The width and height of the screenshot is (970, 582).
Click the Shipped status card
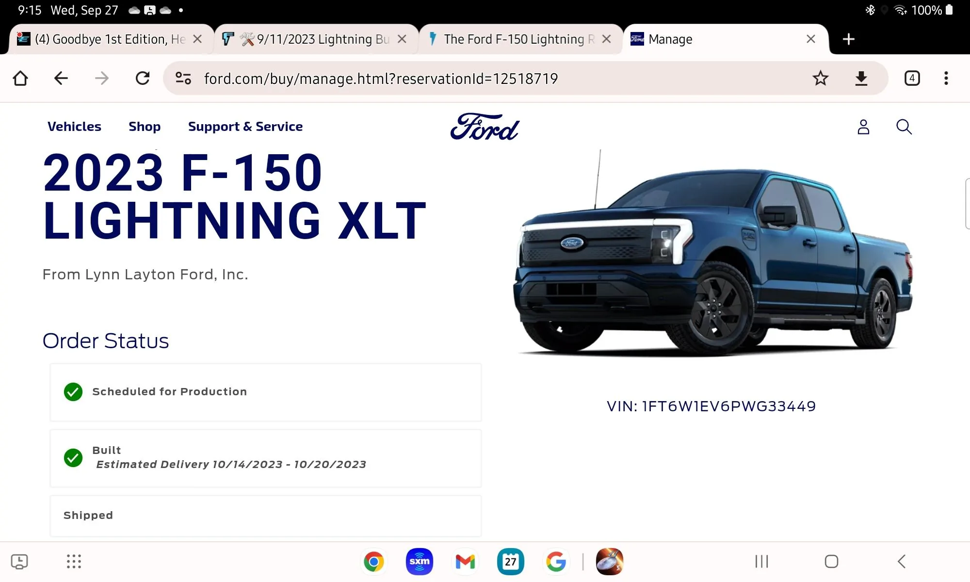tap(266, 516)
